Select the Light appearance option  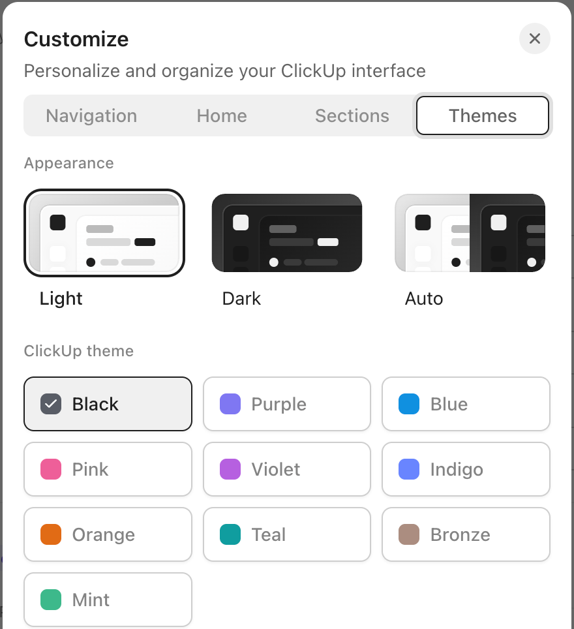pyautogui.click(x=104, y=233)
